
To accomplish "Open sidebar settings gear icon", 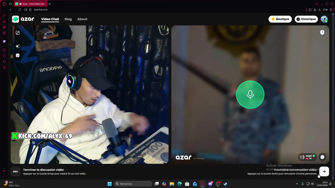I will tap(4, 67).
